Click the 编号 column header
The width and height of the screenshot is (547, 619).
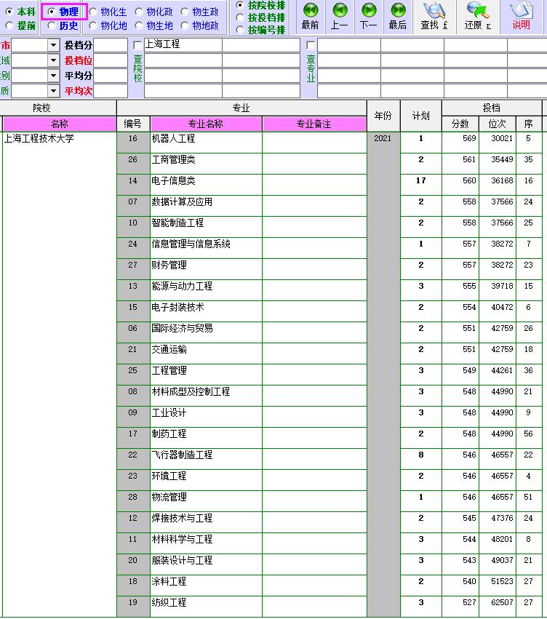tap(132, 124)
